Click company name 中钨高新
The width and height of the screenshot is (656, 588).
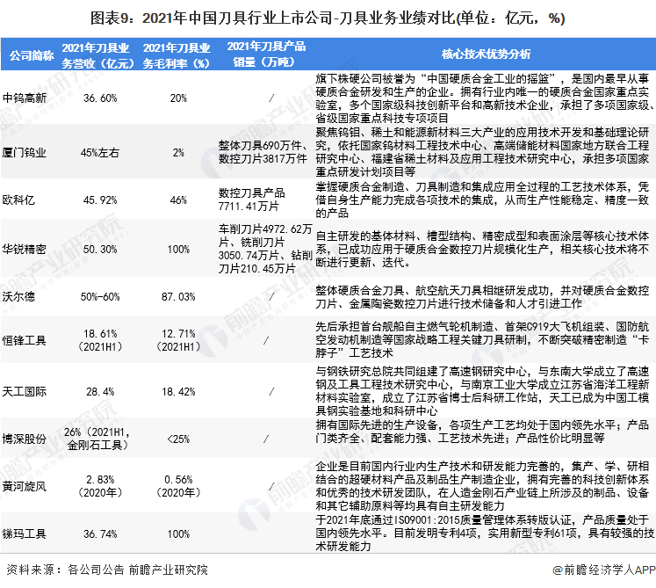pyautogui.click(x=25, y=98)
